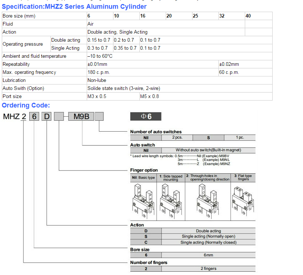The image size is (303, 275).
Task: Select the 'Specification:MHZ2 Series Aluminum Cylinder' heading
Action: 74,7
